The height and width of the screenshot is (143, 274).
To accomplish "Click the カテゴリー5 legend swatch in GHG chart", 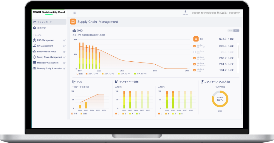I will point(135,73).
